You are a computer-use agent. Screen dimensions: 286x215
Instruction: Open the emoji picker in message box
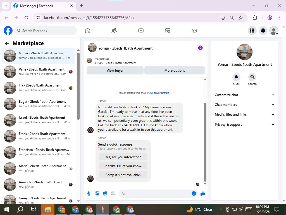pyautogui.click(x=194, y=193)
